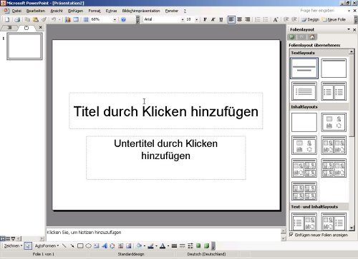Image resolution: width=358 pixels, height=259 pixels.
Task: Apply Title and two-column text layout
Action: [x=334, y=91]
